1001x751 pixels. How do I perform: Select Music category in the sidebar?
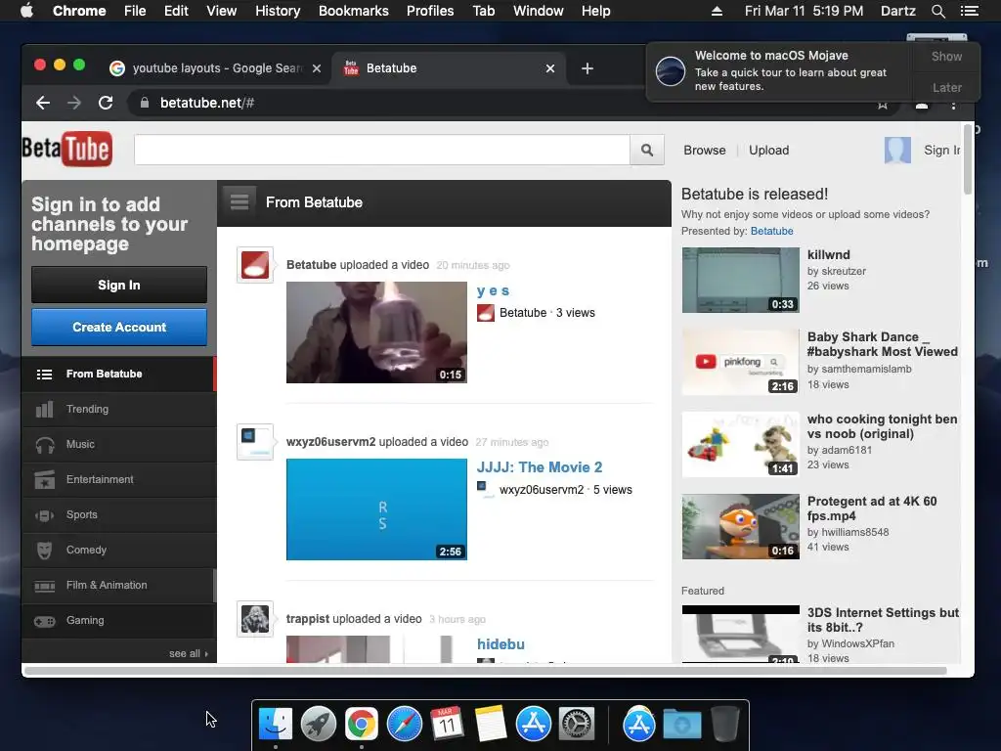point(118,445)
